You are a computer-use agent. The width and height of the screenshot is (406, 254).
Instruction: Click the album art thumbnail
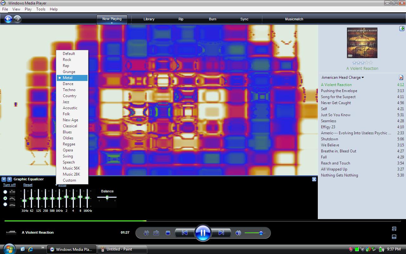(x=362, y=43)
